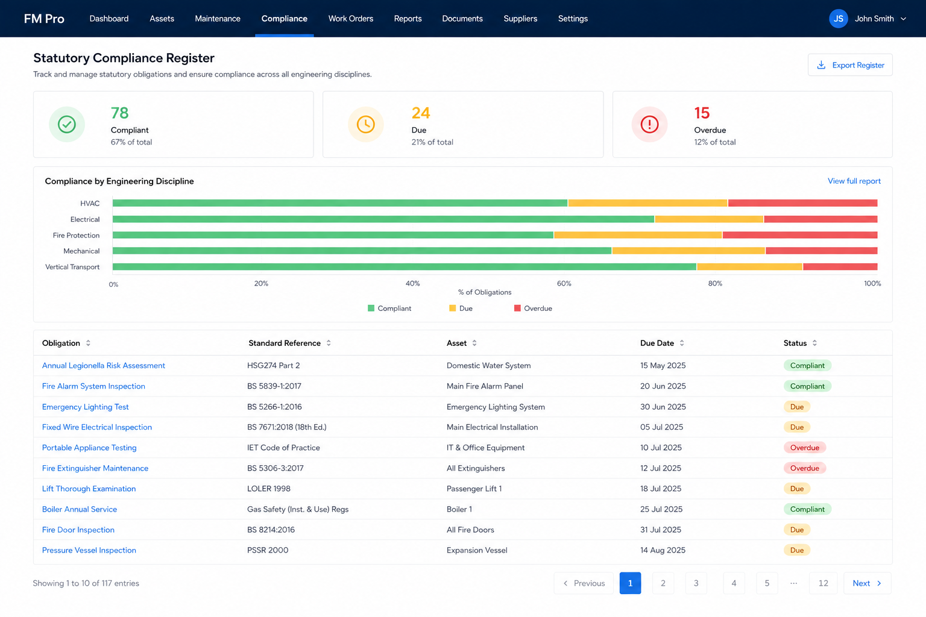926x617 pixels.
Task: Jump to page 12 of results
Action: [x=823, y=583]
